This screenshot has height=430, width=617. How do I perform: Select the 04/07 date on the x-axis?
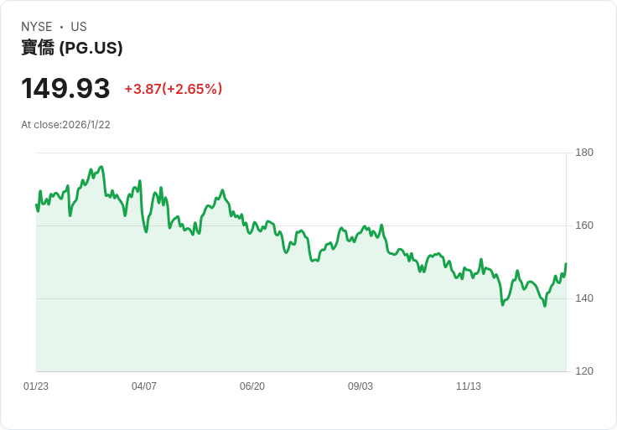(144, 386)
